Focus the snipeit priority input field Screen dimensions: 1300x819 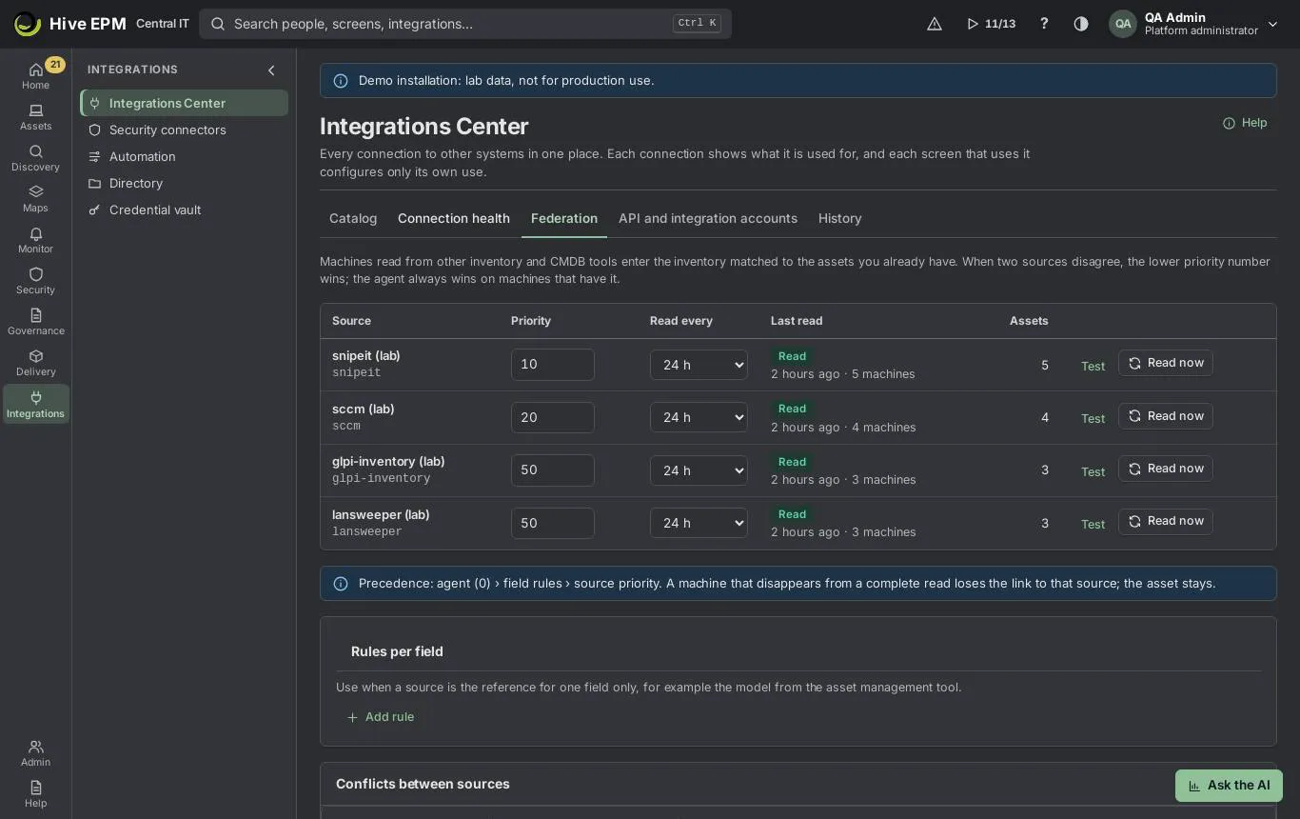click(553, 365)
